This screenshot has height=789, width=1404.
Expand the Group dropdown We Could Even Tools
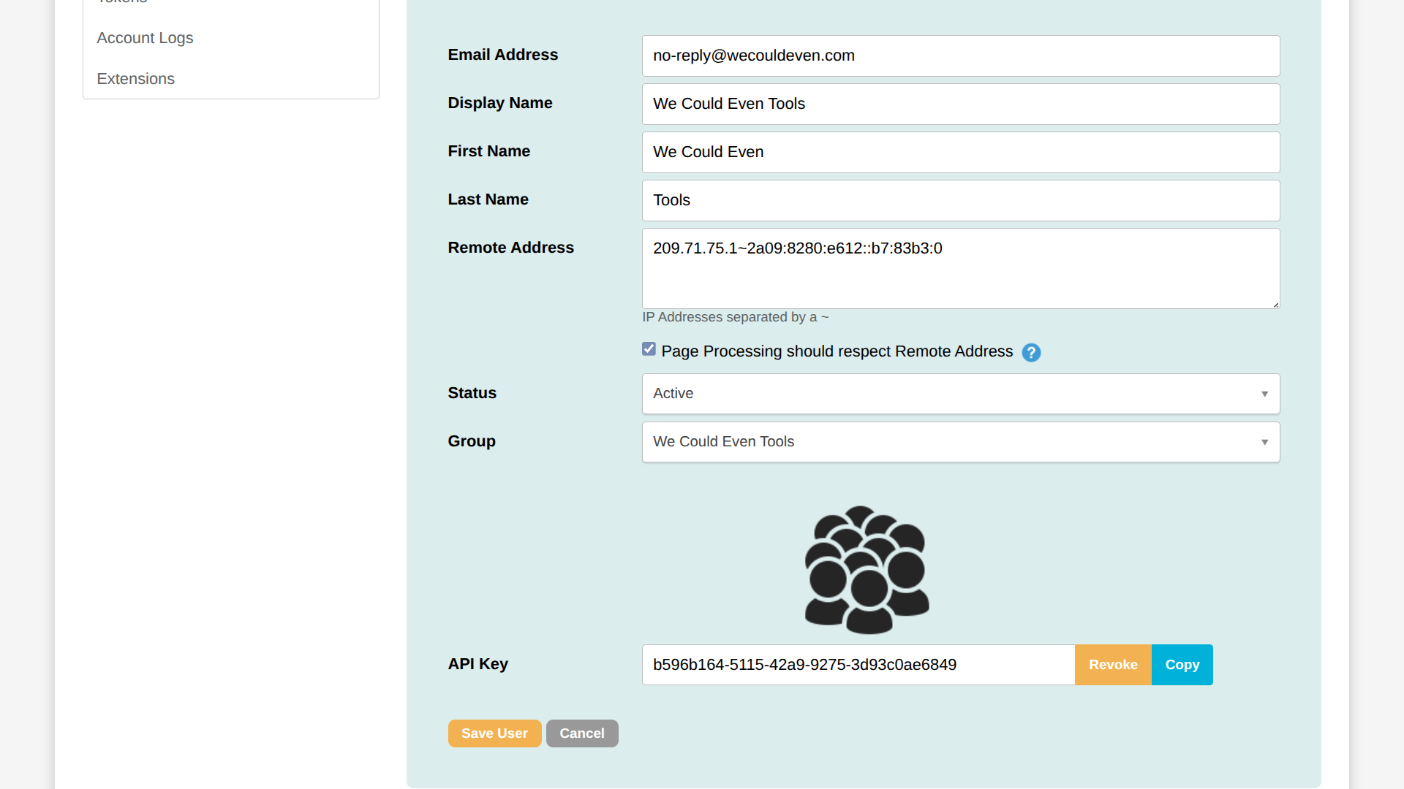click(951, 442)
